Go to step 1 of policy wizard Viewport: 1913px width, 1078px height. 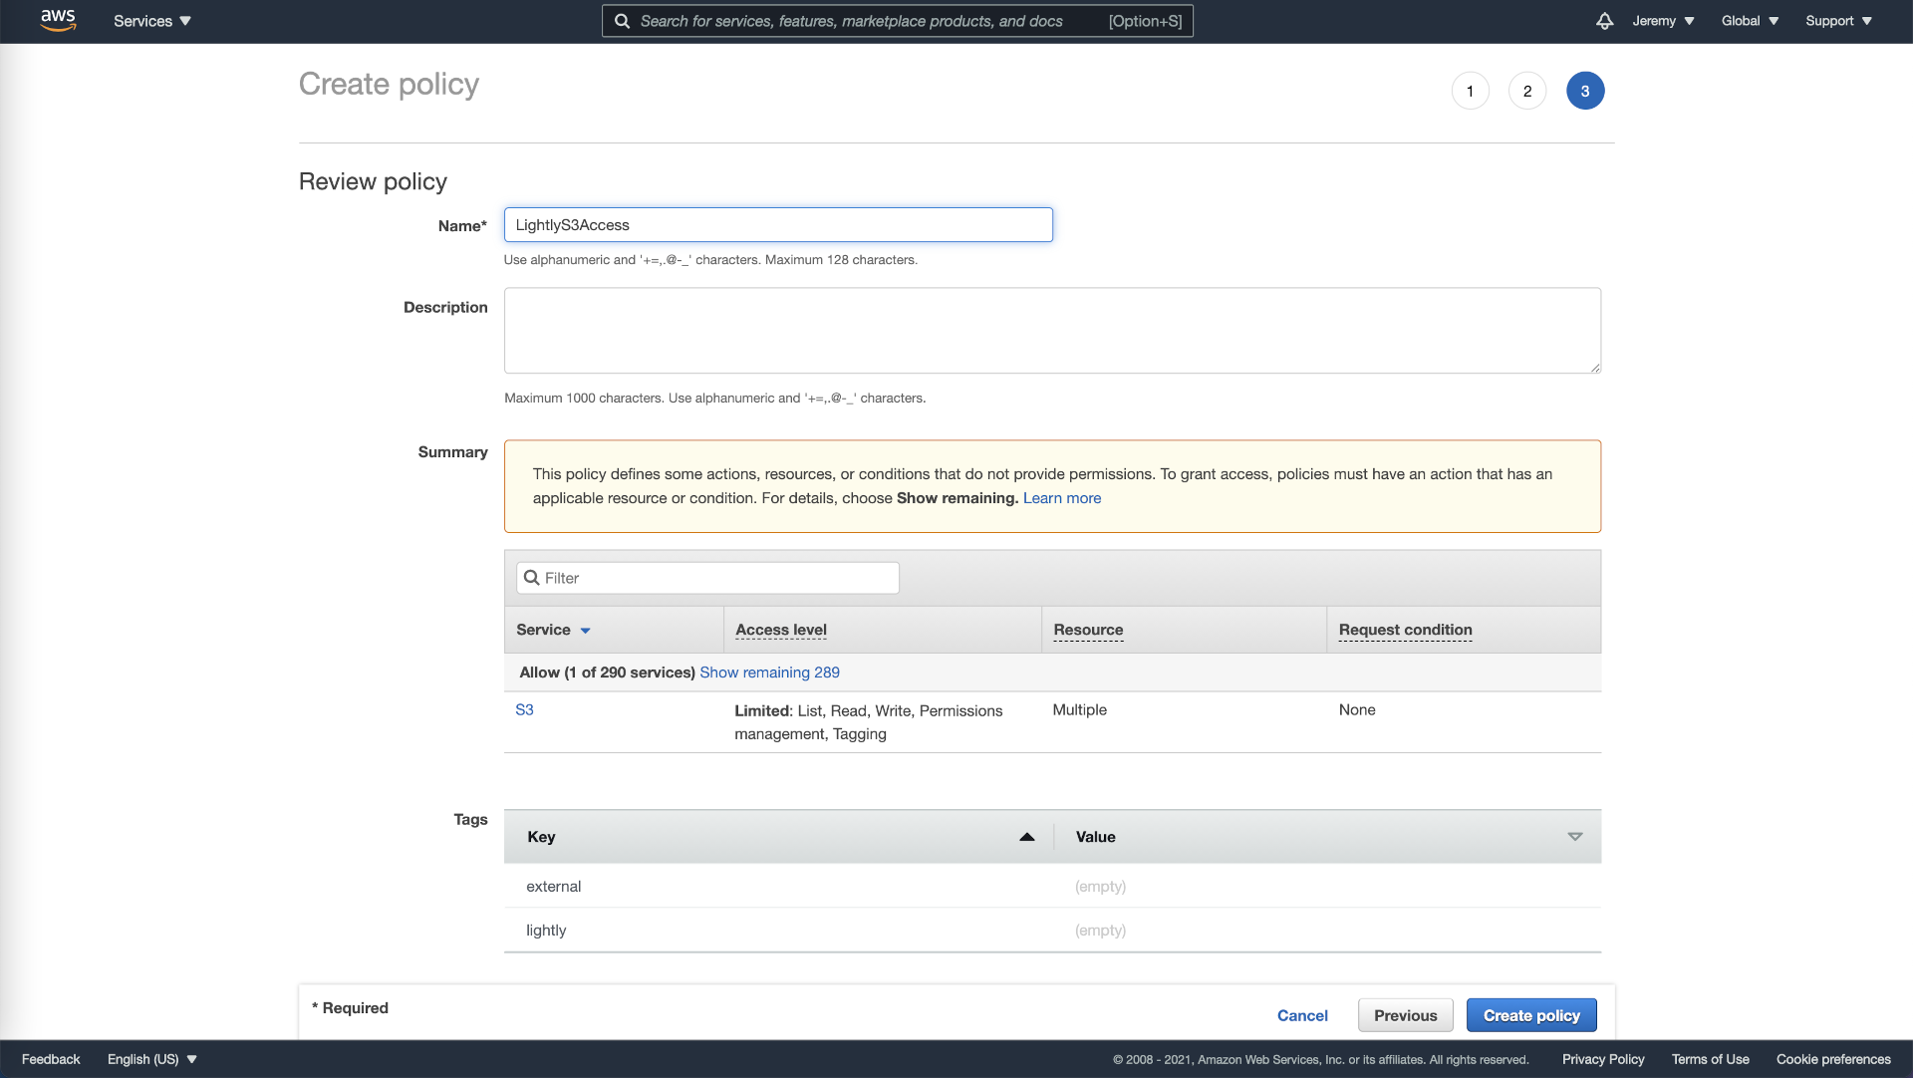pyautogui.click(x=1470, y=91)
